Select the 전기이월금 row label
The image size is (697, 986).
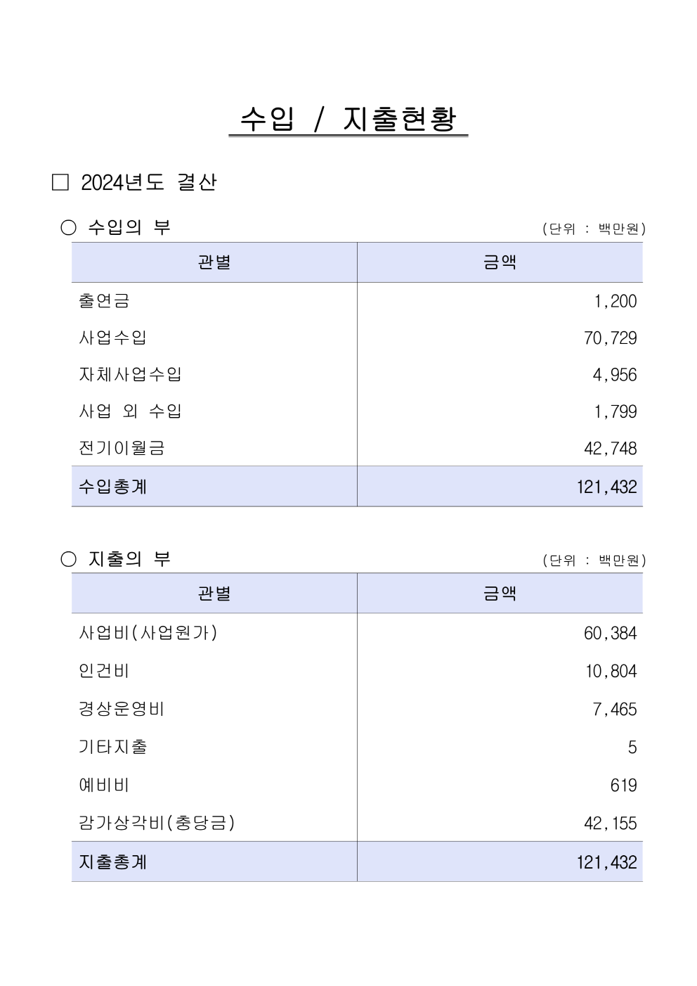[122, 448]
